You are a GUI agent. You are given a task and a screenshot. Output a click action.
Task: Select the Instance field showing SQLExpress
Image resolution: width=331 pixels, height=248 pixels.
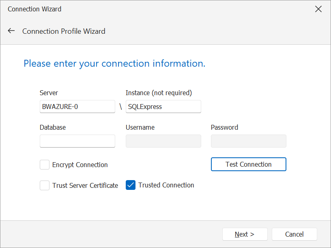[x=163, y=107]
